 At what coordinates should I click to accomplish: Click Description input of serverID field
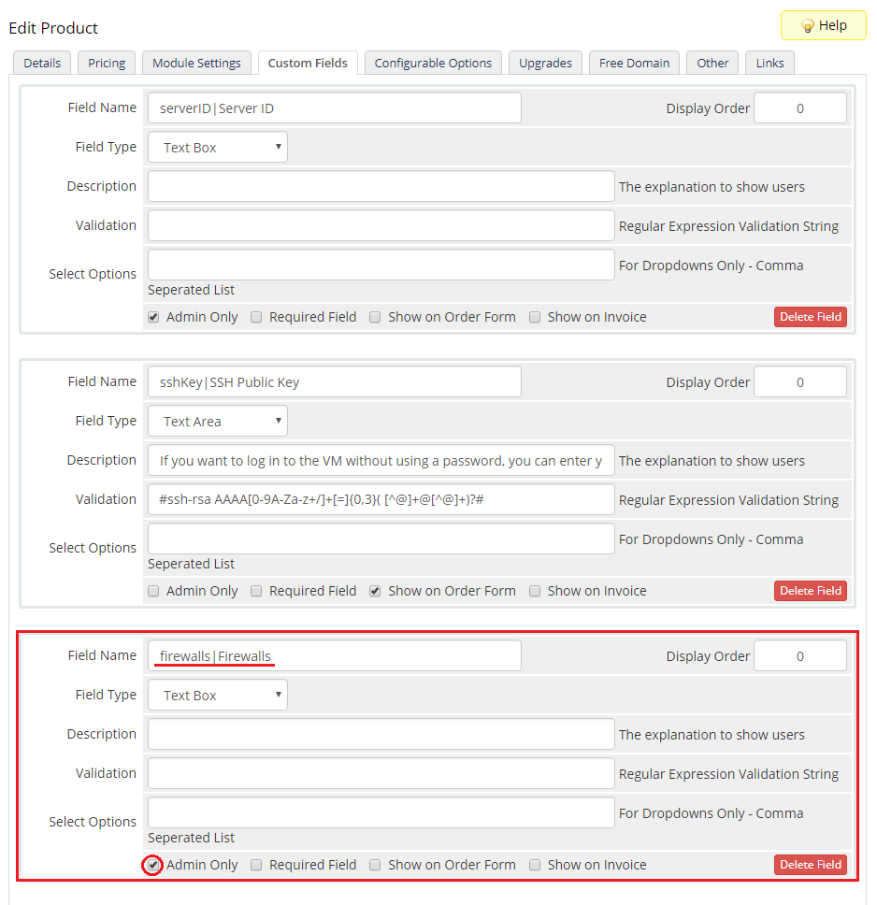[x=381, y=186]
